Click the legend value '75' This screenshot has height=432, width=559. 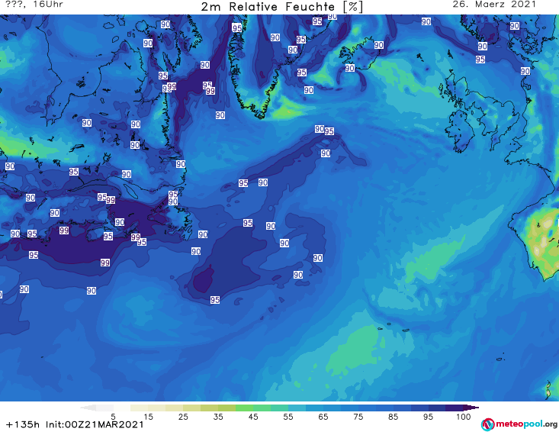(358, 416)
